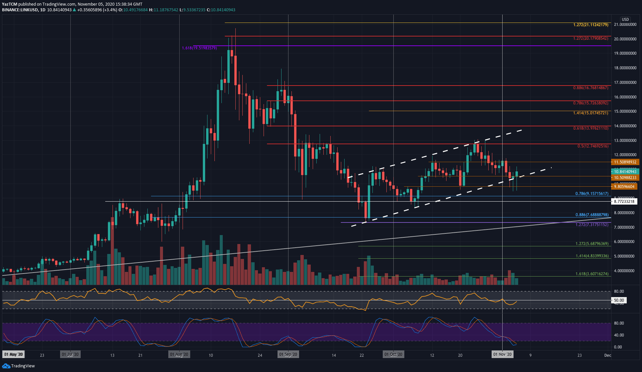Select the 10.84140943 current price label
Screen dimensions: 642x372
(x=625, y=171)
